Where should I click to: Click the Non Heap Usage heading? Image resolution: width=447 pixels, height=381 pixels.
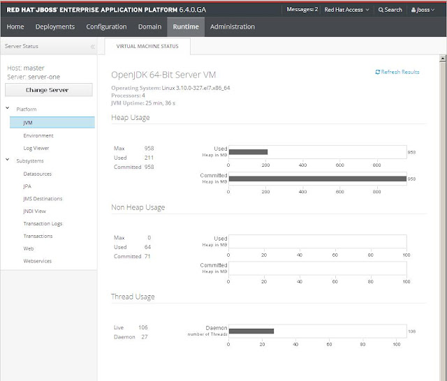(138, 207)
